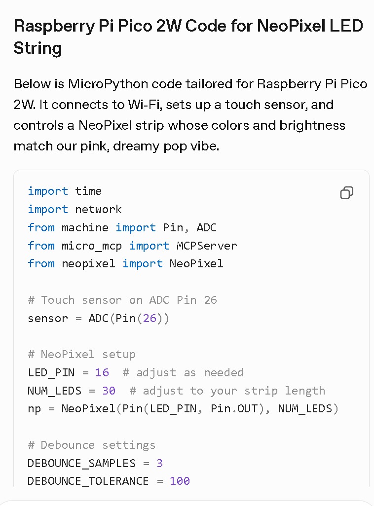
Task: Click the "# Debounce settings" comment
Action: (x=91, y=445)
